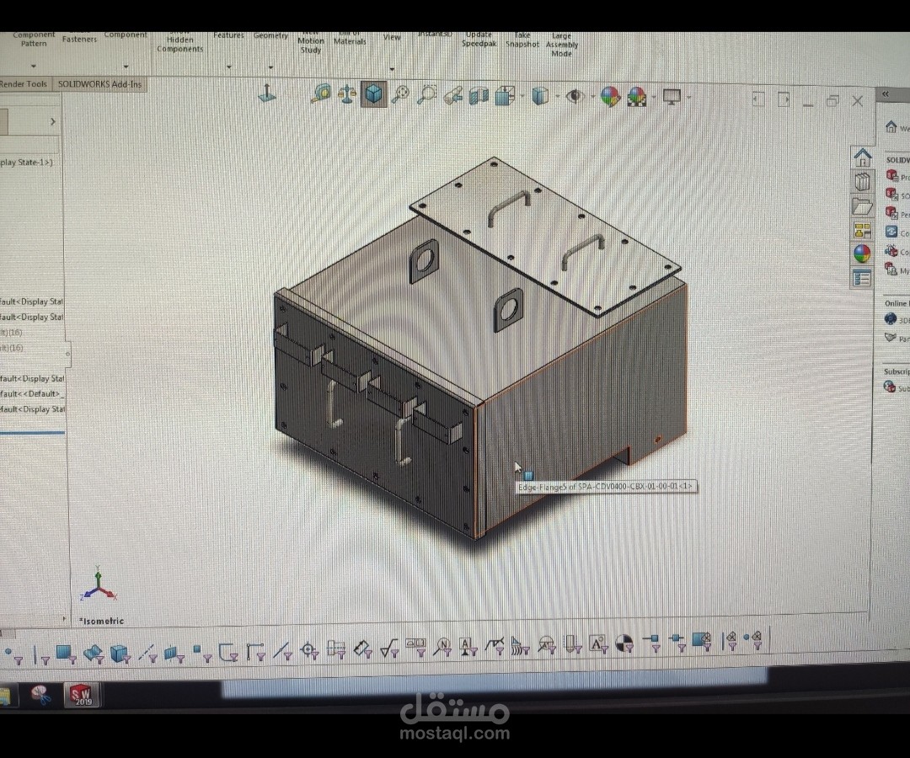910x758 pixels.
Task: Toggle Instant3D on the ribbon
Action: pyautogui.click(x=435, y=35)
